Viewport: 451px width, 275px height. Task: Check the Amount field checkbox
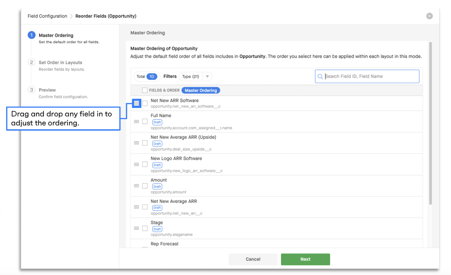[x=145, y=186]
